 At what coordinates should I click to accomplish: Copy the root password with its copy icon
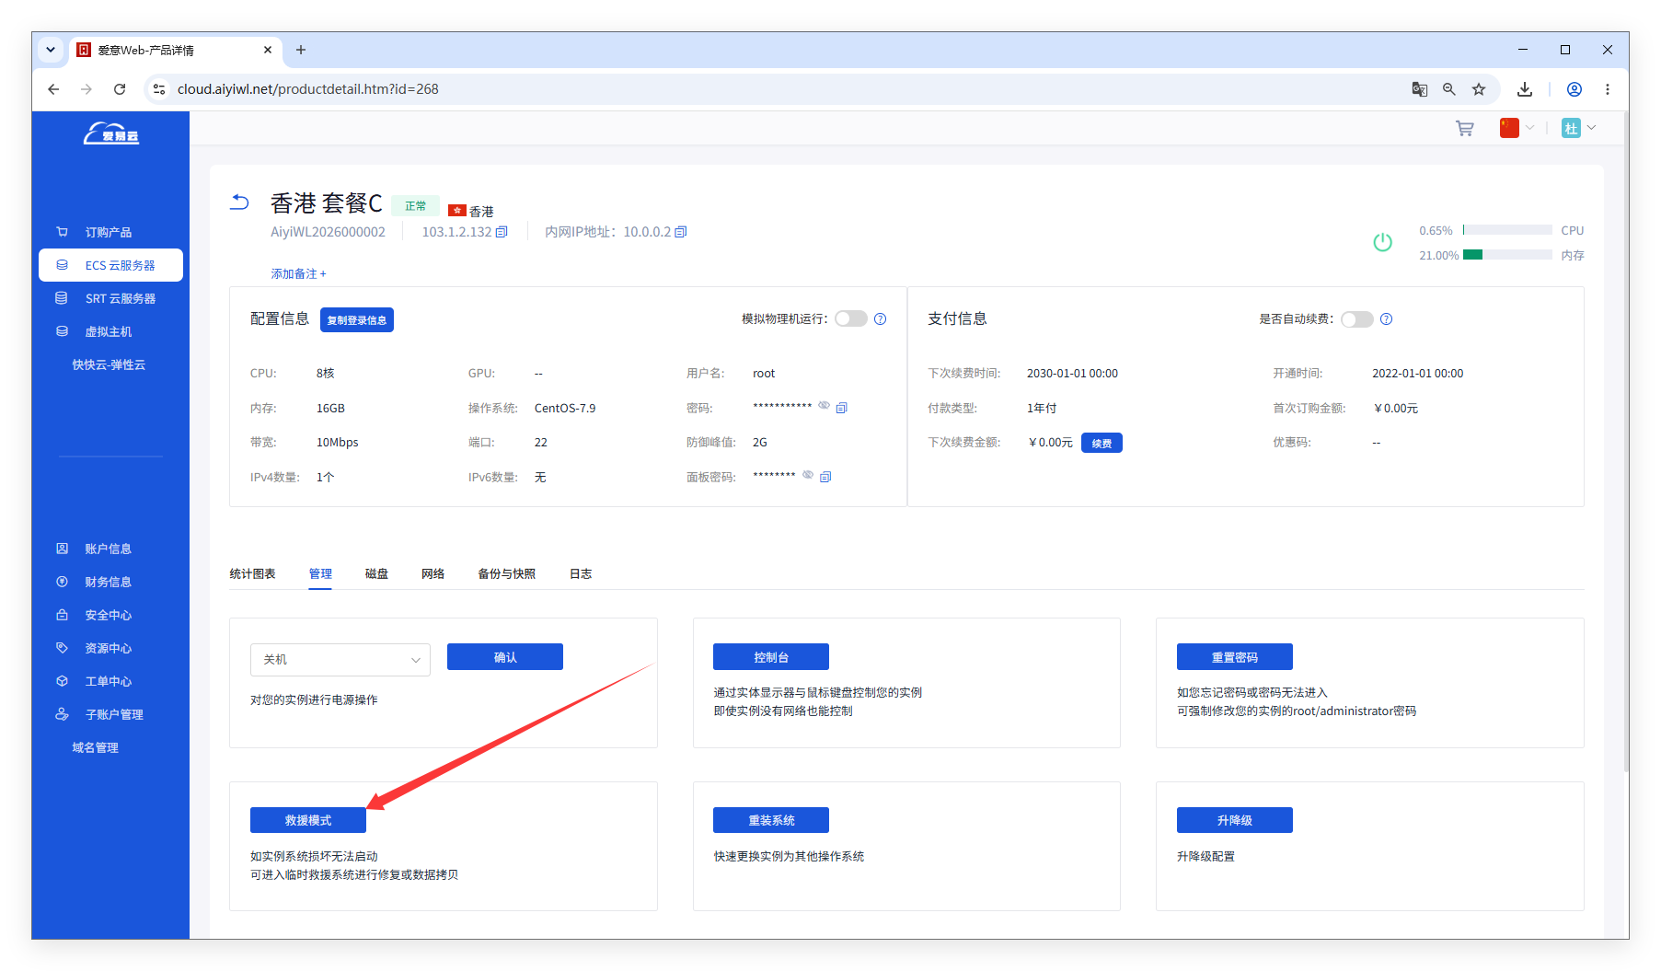pyautogui.click(x=841, y=408)
